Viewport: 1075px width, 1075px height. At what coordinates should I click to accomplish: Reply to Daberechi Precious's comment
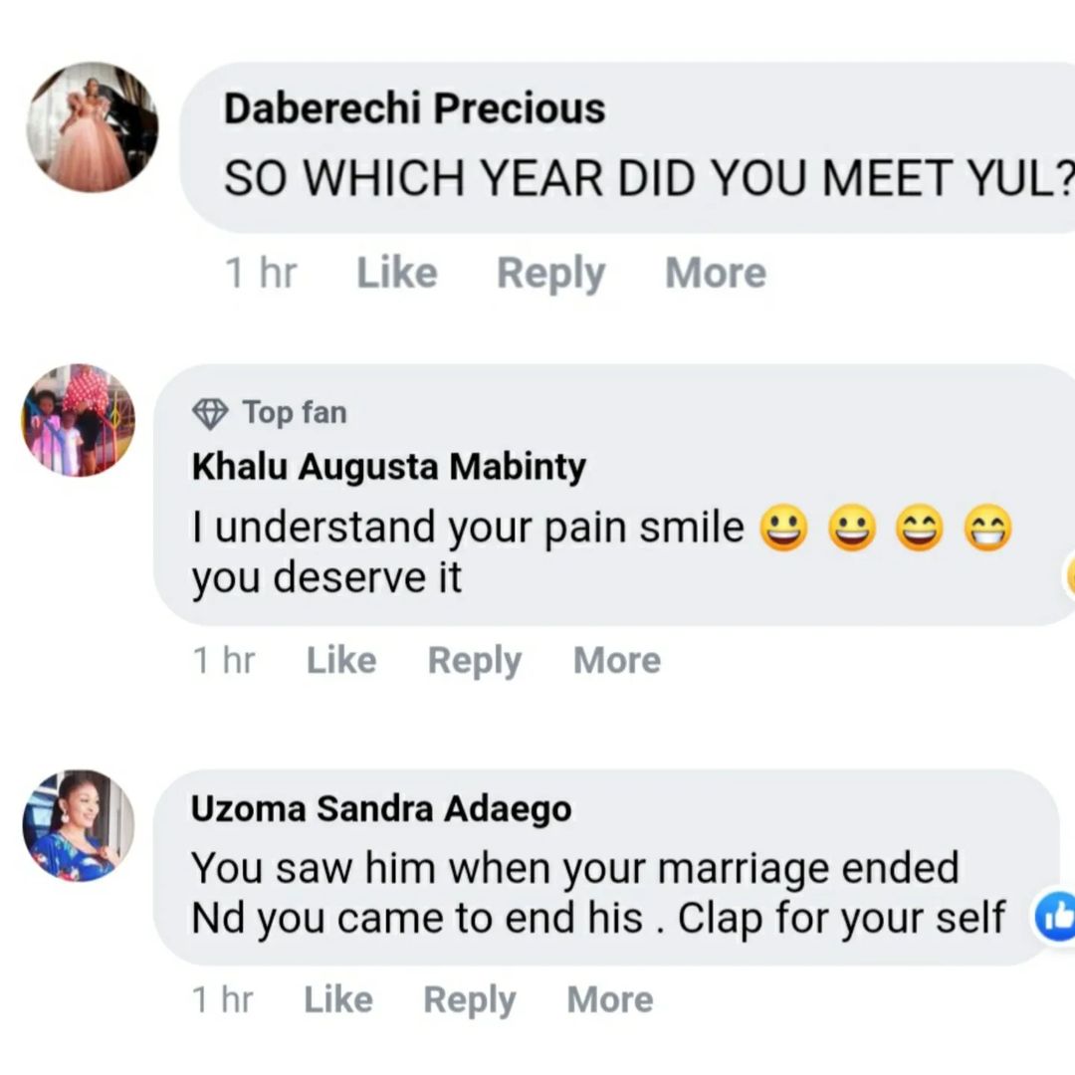point(550,273)
